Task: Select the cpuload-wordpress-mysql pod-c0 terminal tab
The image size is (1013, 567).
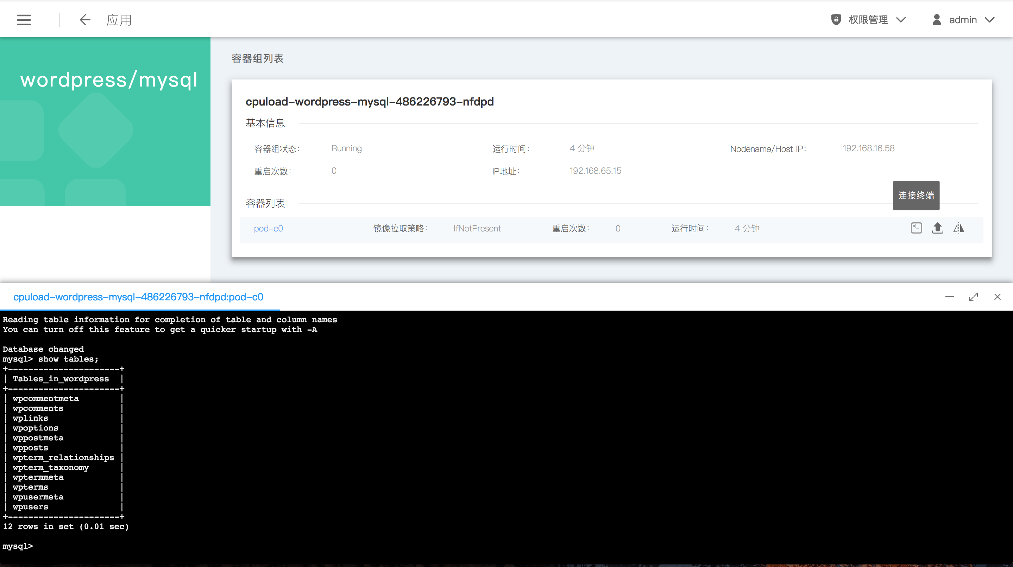Action: click(x=138, y=297)
